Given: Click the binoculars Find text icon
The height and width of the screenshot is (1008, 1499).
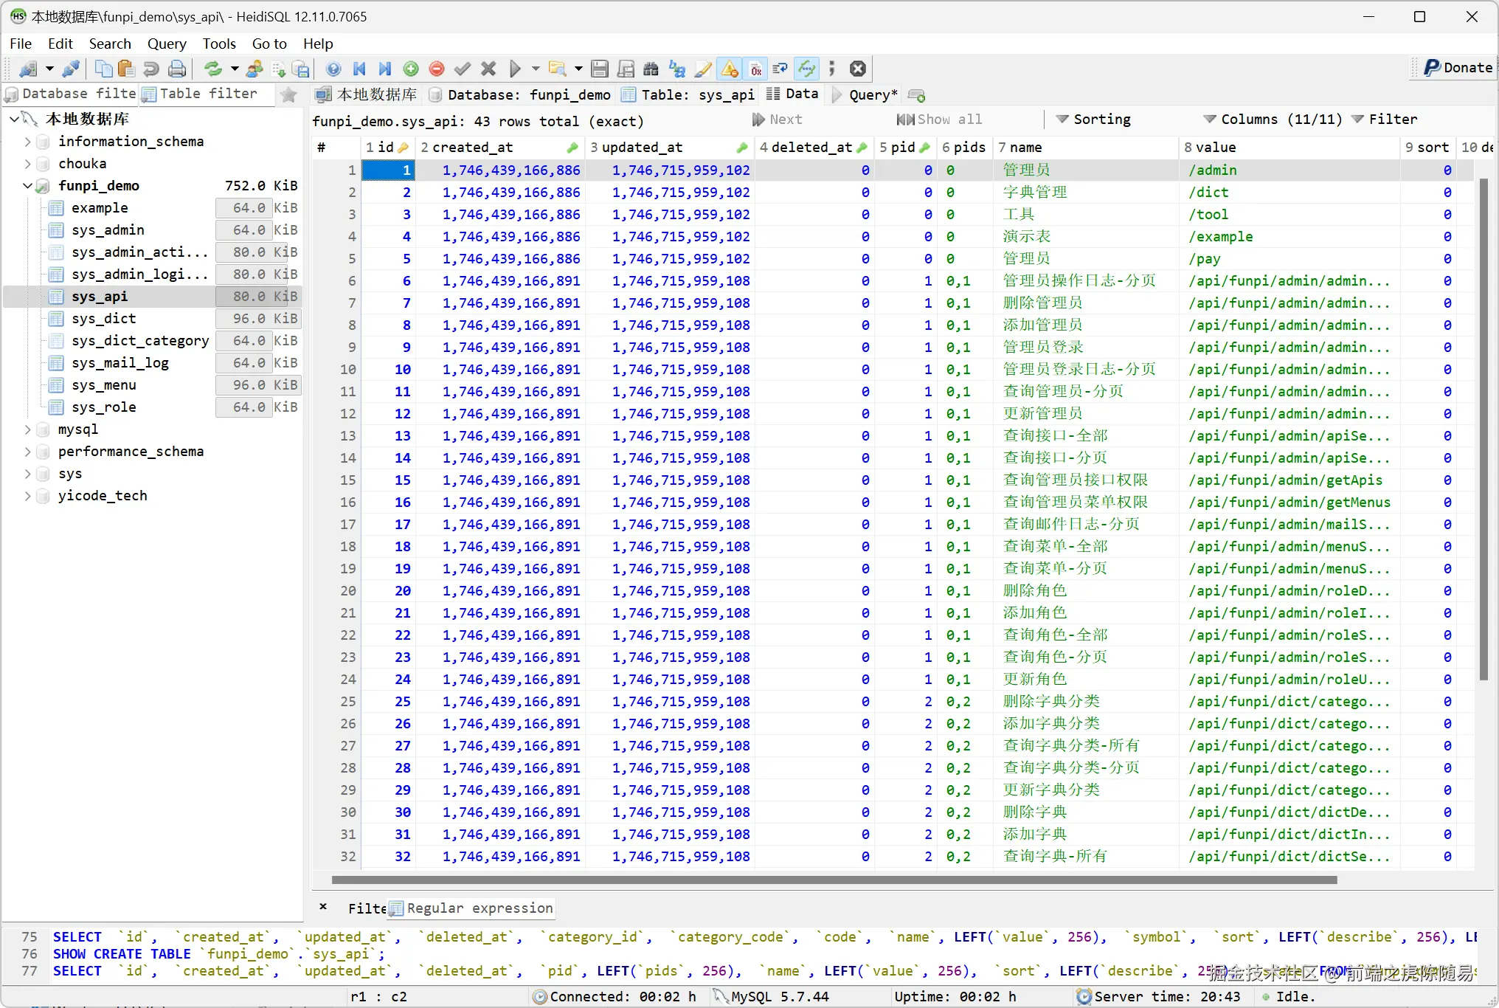Looking at the screenshot, I should 651,69.
